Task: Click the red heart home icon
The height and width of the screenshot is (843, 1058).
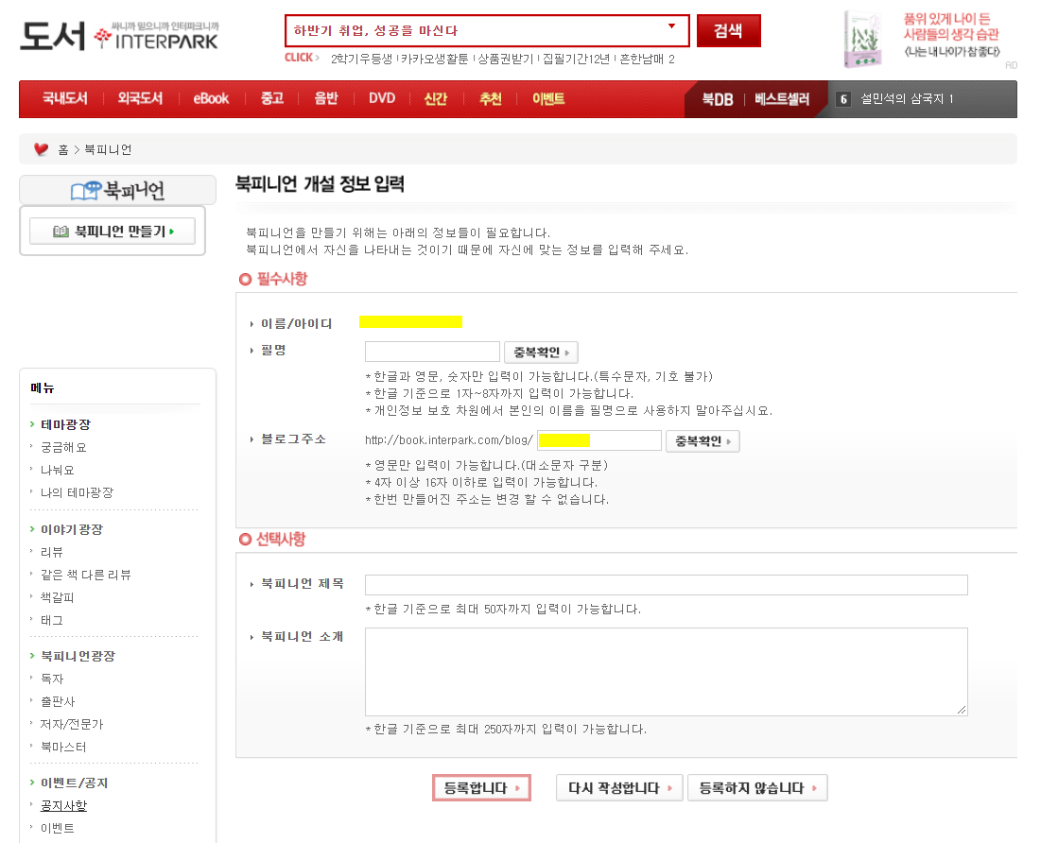Action: point(42,149)
